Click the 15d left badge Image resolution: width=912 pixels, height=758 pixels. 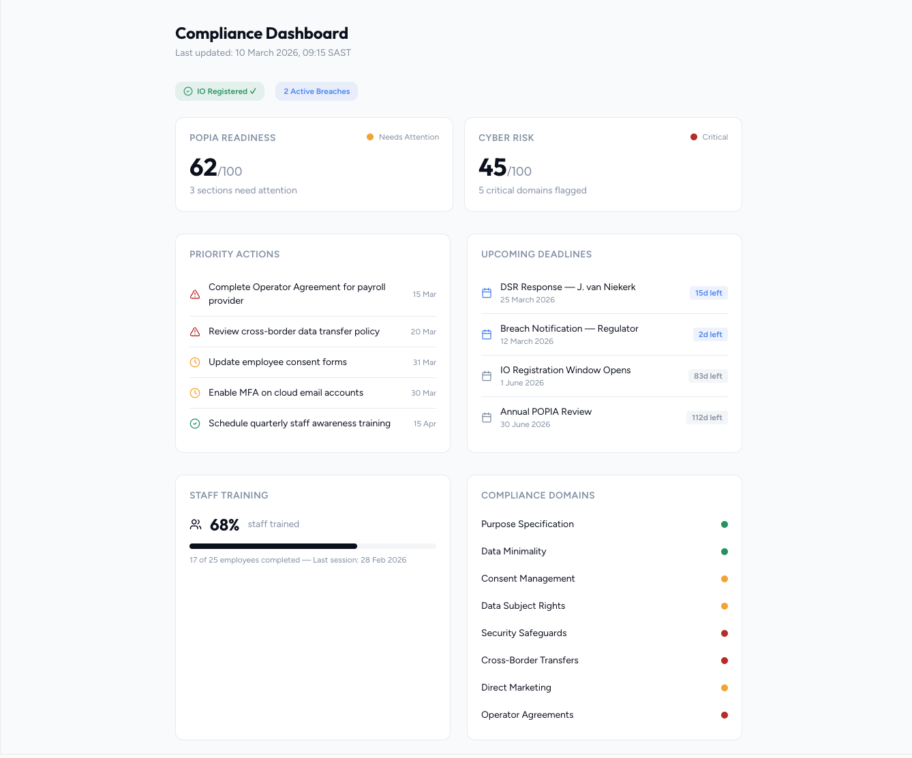[709, 293]
